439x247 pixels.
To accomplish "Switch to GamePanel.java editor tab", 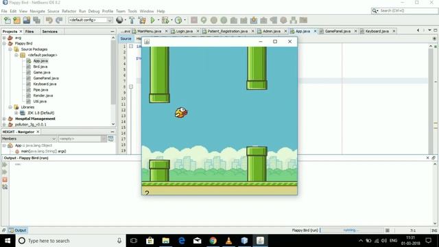I will (x=337, y=31).
